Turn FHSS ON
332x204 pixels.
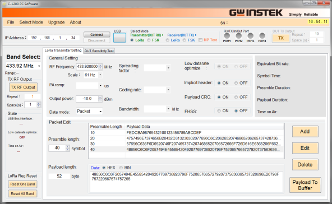click(x=219, y=111)
